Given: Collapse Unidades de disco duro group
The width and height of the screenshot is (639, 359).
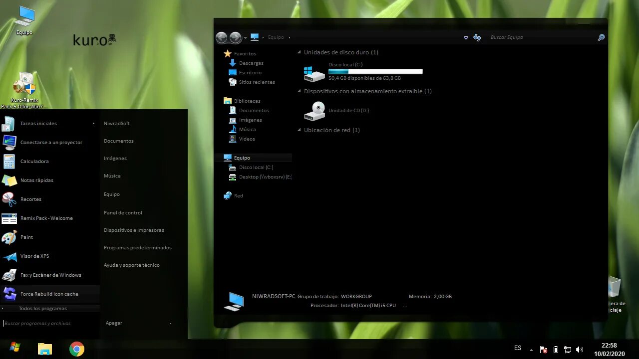Looking at the screenshot, I should coord(300,52).
